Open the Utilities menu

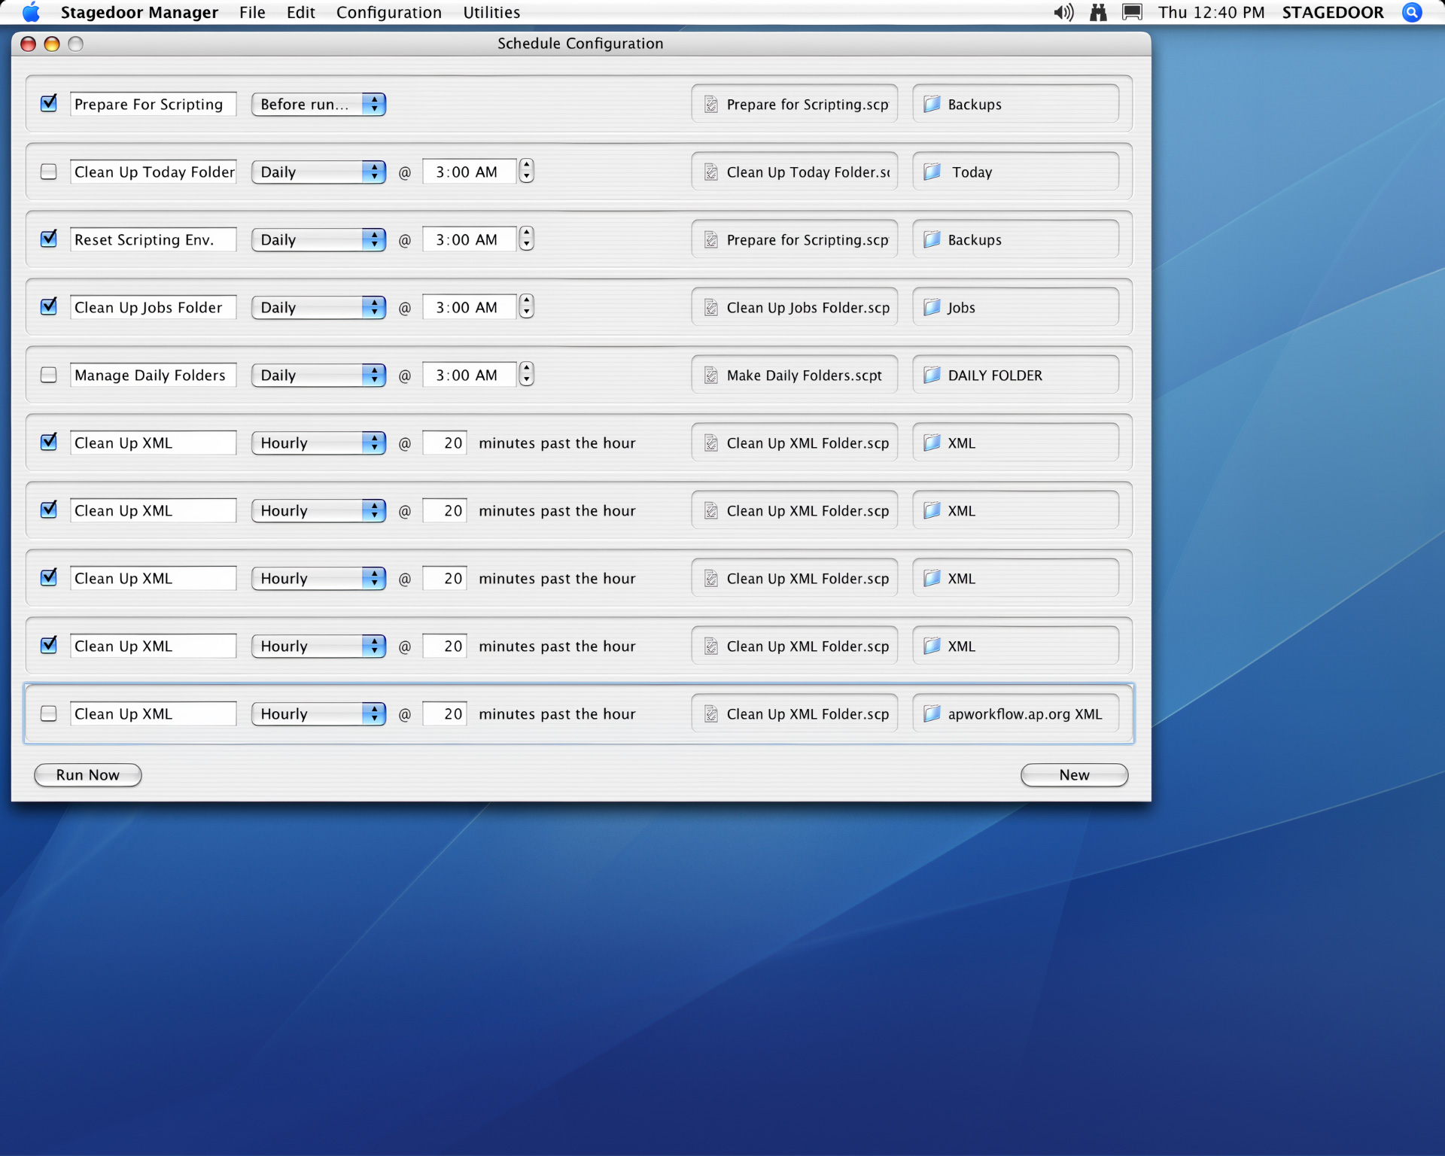491,12
